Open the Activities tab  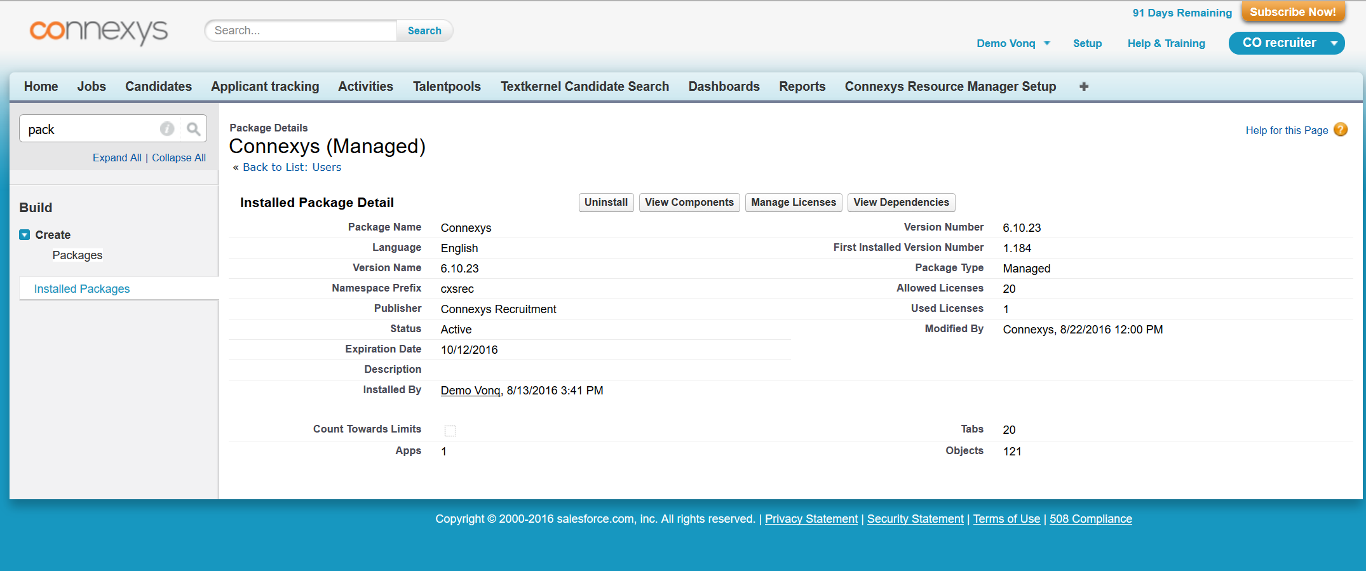pyautogui.click(x=365, y=86)
